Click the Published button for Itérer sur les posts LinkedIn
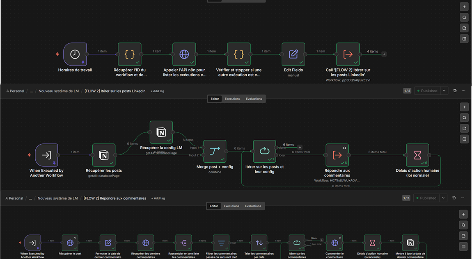 (x=427, y=91)
